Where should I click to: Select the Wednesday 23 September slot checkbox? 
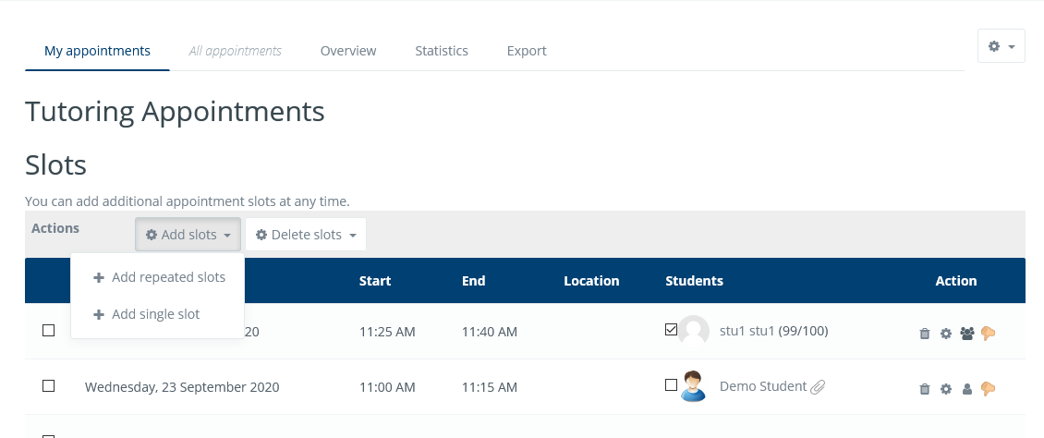click(x=49, y=386)
